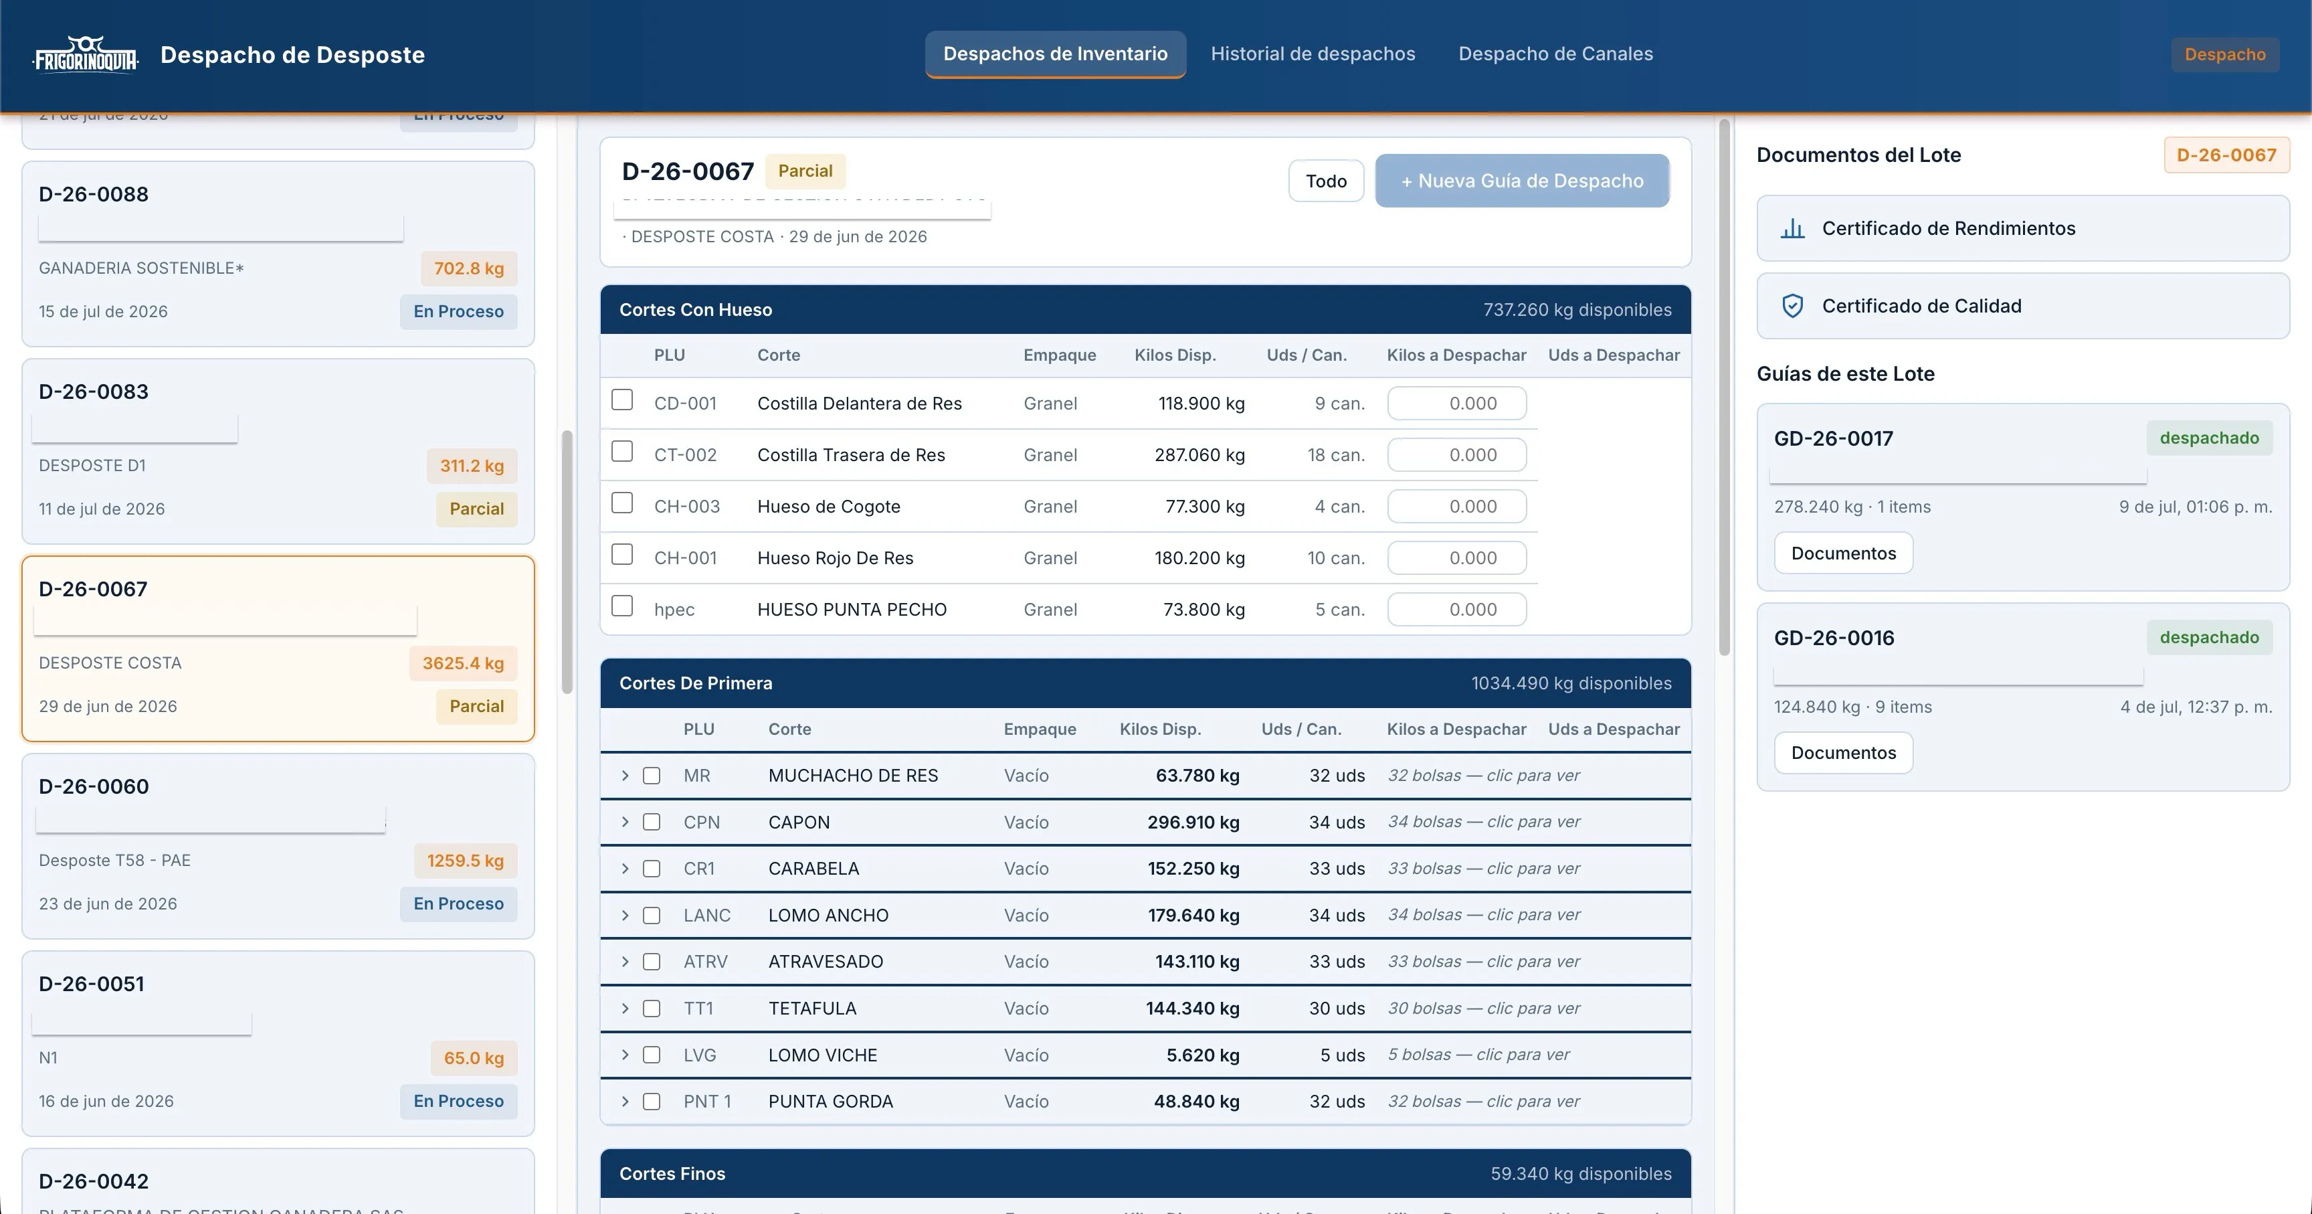This screenshot has width=2312, height=1214.
Task: Click the center inventory panel scrollbar
Action: pyautogui.click(x=1724, y=387)
